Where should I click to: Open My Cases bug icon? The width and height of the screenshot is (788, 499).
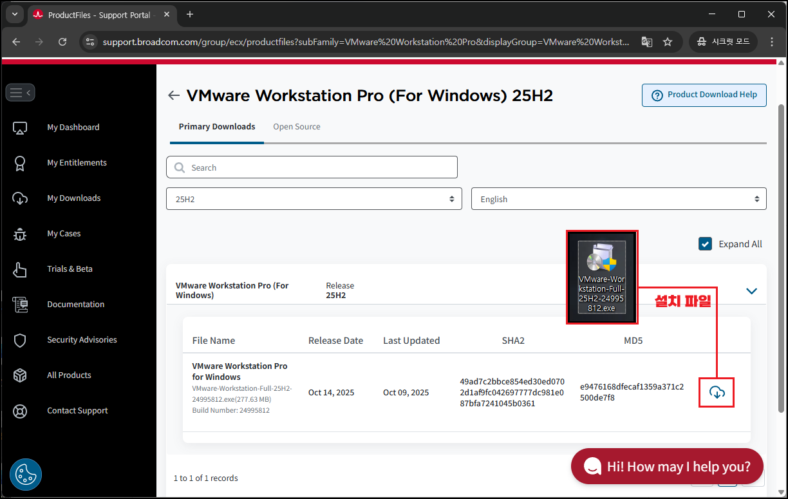coord(20,234)
